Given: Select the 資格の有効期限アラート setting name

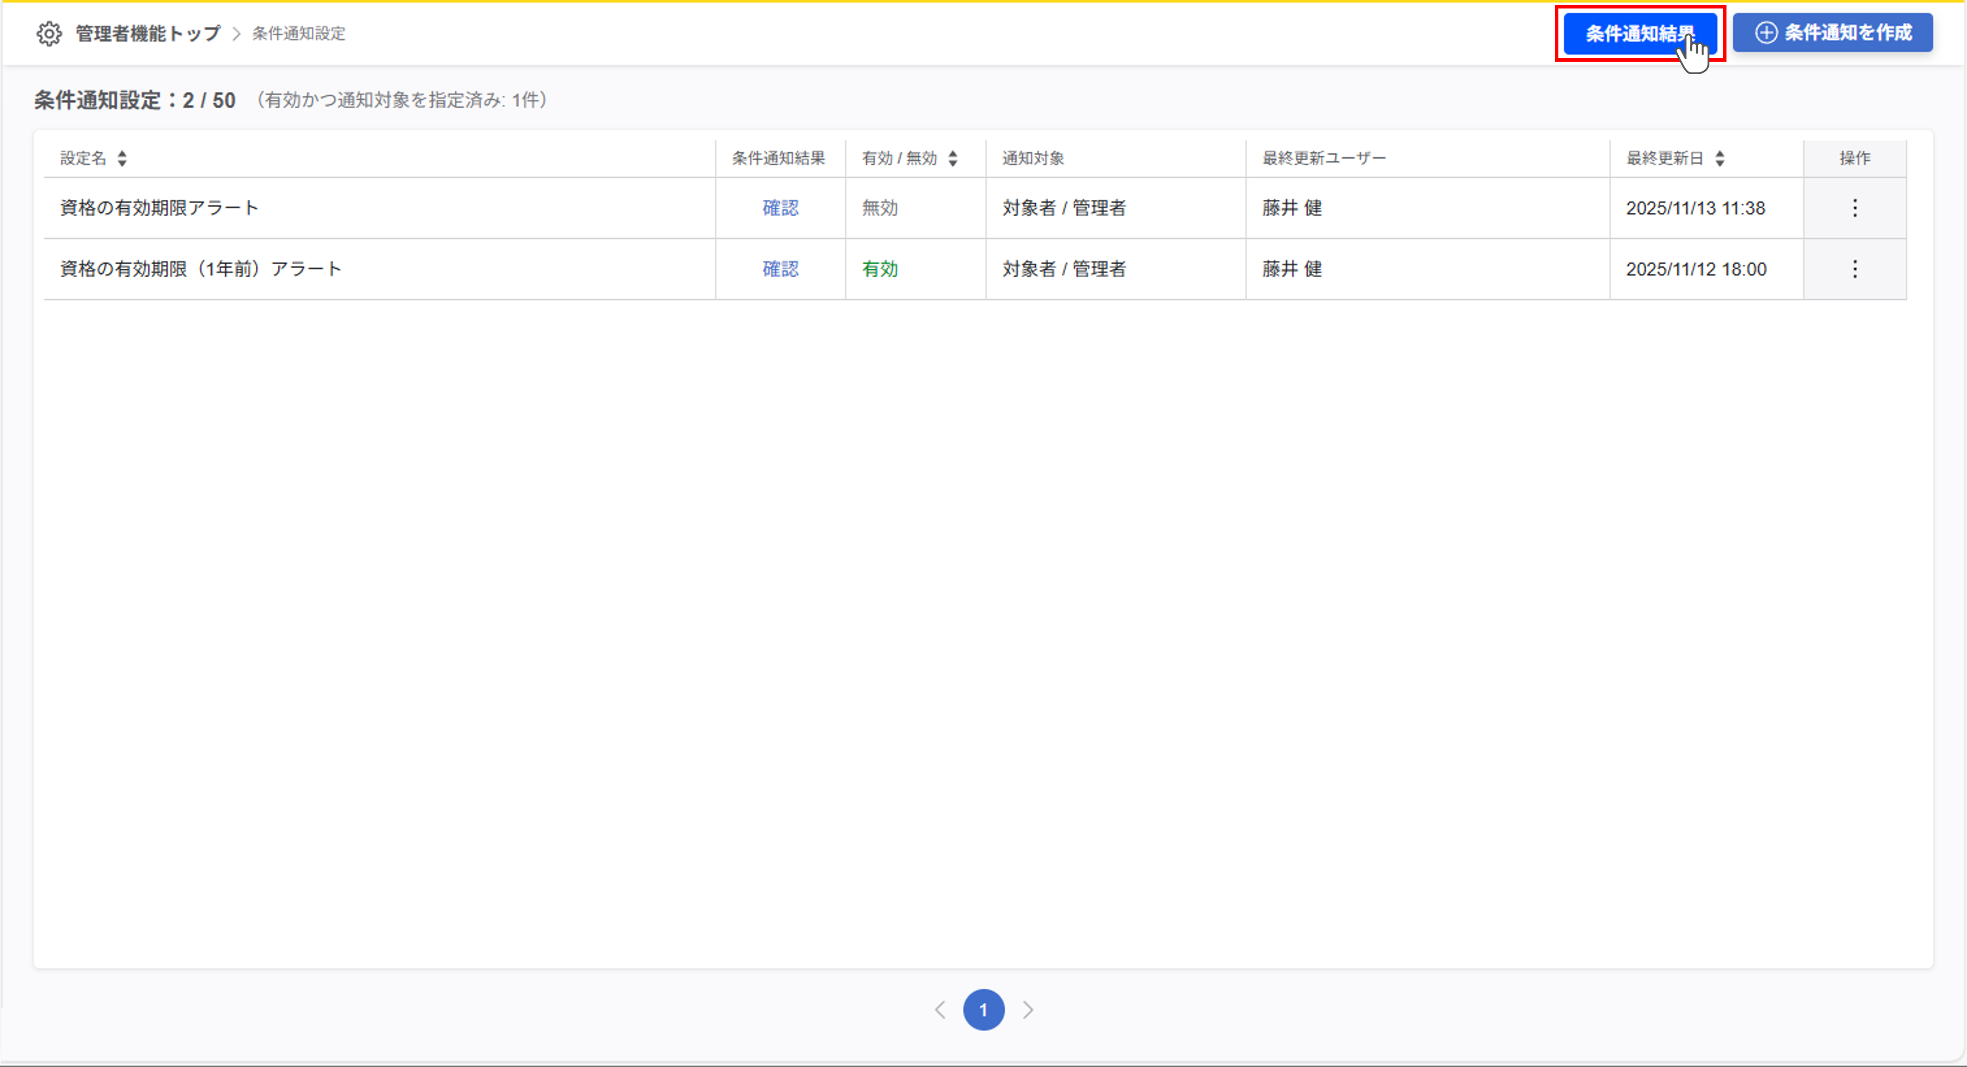Looking at the screenshot, I should [x=159, y=208].
